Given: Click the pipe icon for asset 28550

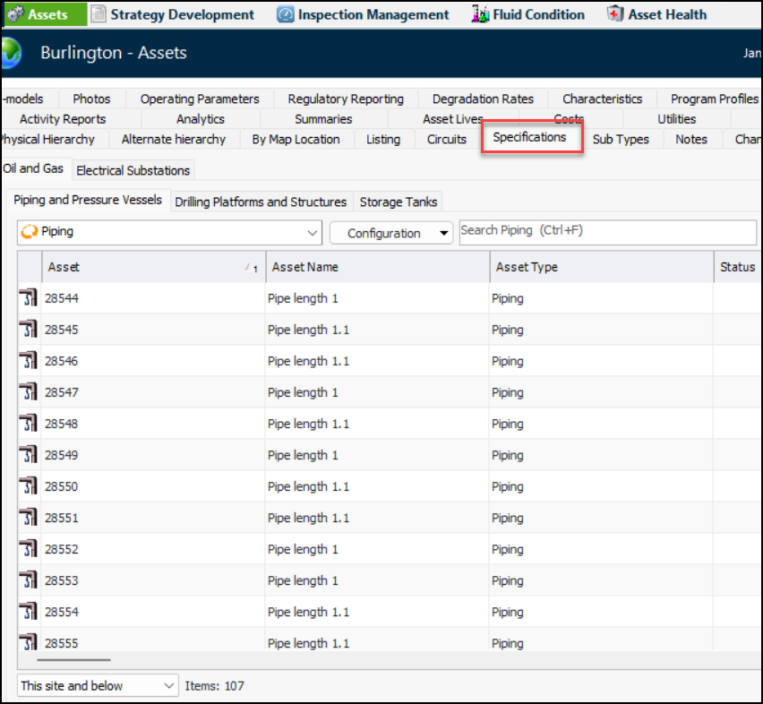Looking at the screenshot, I should click(x=29, y=486).
